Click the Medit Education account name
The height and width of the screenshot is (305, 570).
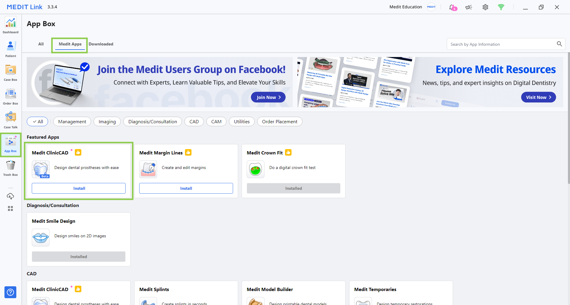[406, 7]
